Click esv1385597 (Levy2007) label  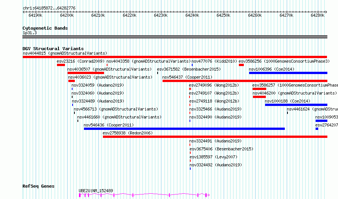[x=213, y=157]
